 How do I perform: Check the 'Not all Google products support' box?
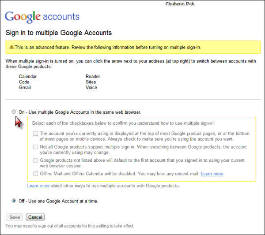pos(36,147)
